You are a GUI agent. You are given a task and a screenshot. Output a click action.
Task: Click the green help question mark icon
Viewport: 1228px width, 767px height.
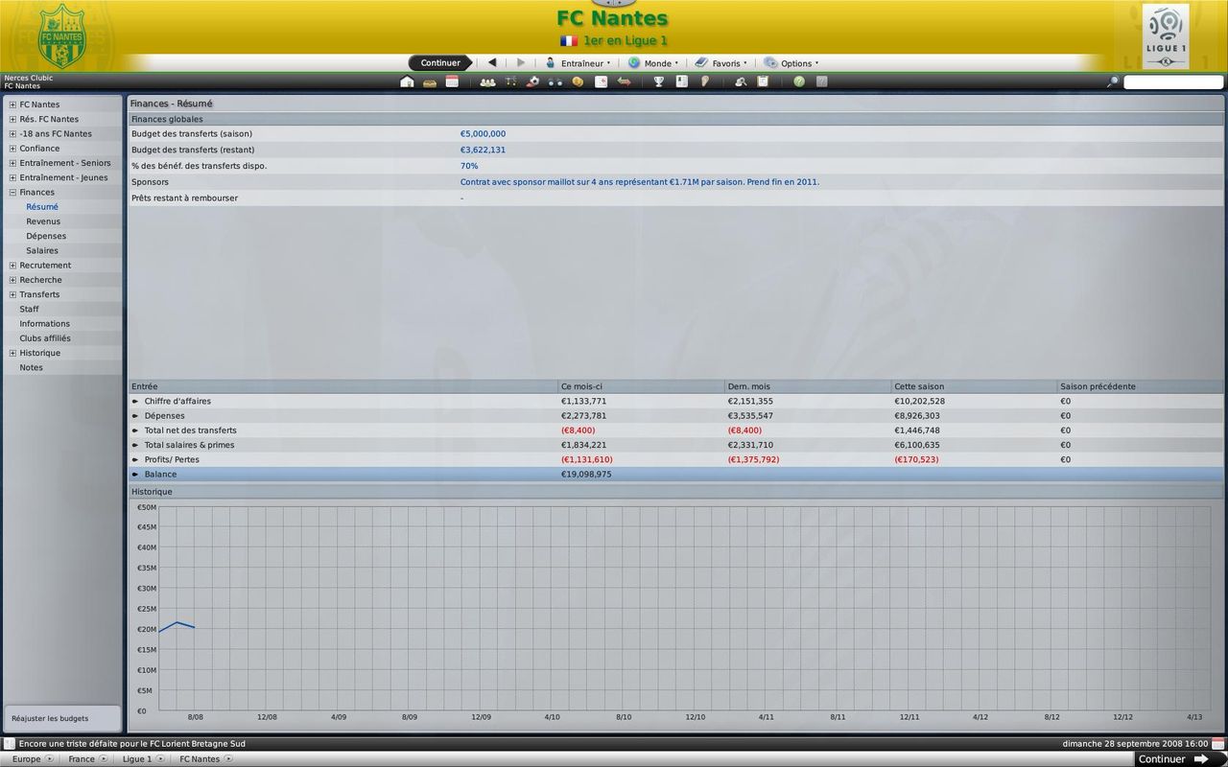(798, 82)
